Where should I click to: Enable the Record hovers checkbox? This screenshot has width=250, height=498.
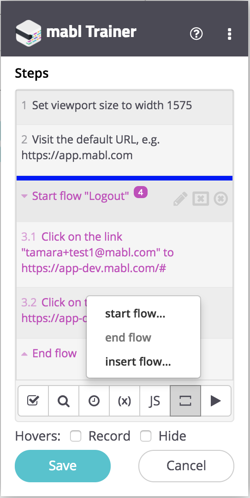click(x=76, y=436)
